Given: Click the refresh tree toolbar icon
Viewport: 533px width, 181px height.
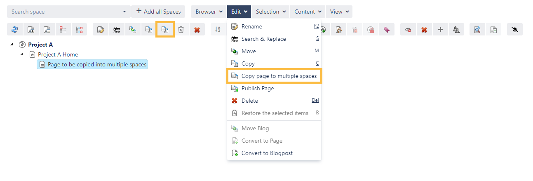Looking at the screenshot, I should coord(15,30).
